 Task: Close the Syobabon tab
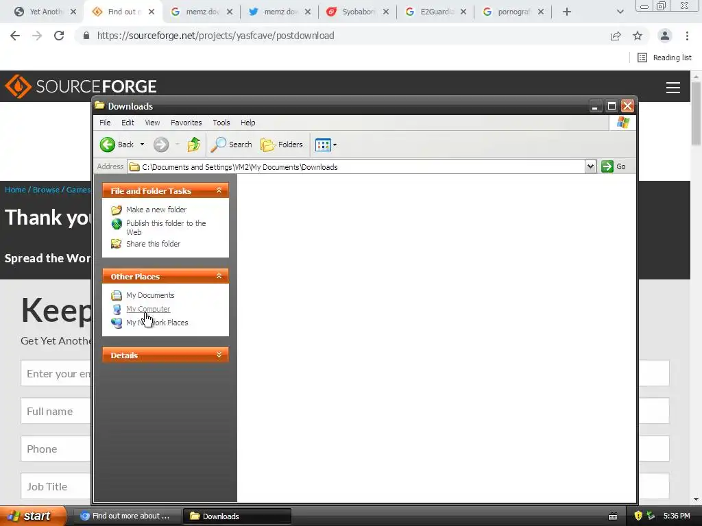pyautogui.click(x=386, y=12)
